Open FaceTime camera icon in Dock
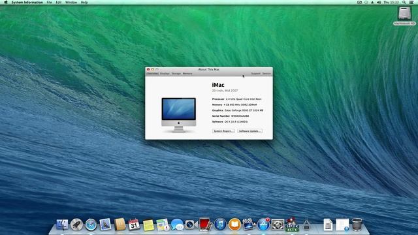 click(191, 225)
